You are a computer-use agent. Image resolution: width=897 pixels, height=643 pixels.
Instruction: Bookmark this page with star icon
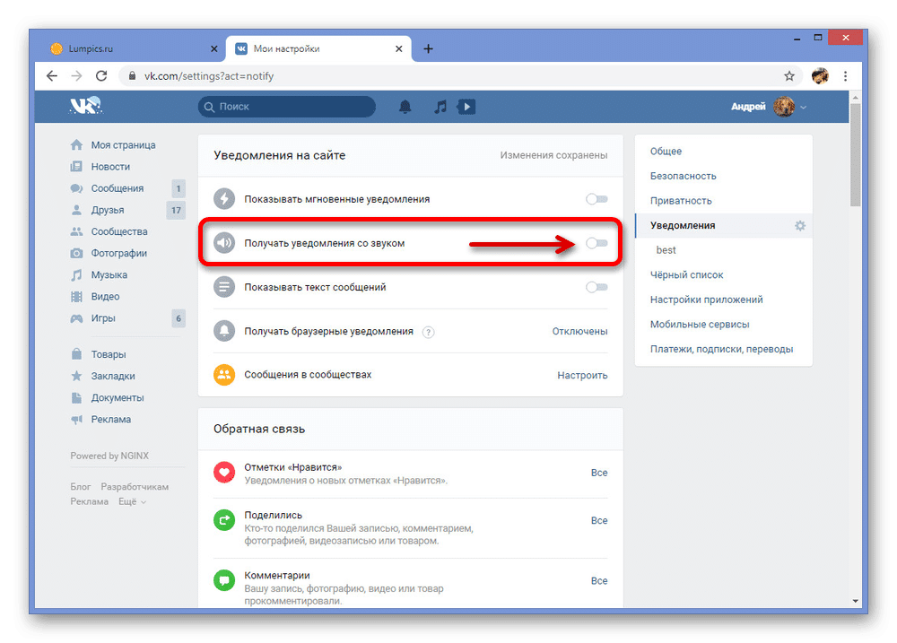789,76
